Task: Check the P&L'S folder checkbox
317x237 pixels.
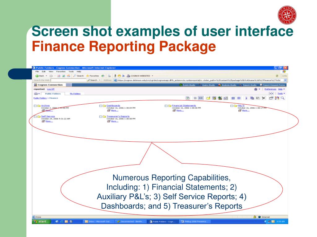Action: [232, 106]
